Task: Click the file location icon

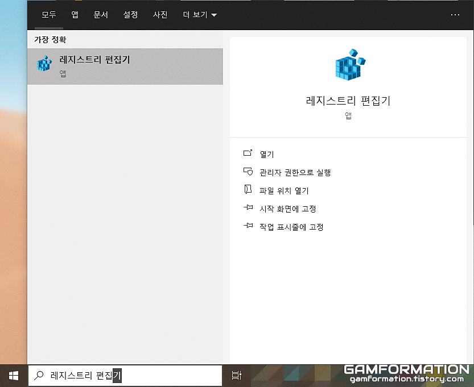Action: [x=248, y=189]
